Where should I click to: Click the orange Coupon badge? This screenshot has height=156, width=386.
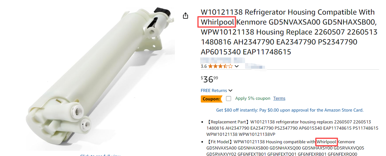tap(211, 99)
